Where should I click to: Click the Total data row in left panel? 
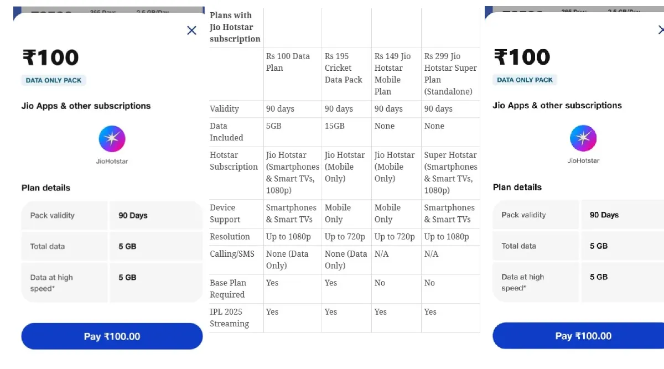point(112,246)
